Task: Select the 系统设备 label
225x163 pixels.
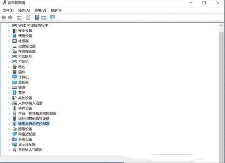Action: tap(25, 139)
